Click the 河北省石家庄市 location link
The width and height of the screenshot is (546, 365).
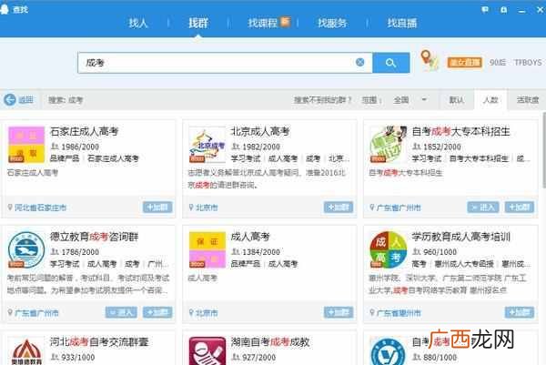tap(40, 208)
